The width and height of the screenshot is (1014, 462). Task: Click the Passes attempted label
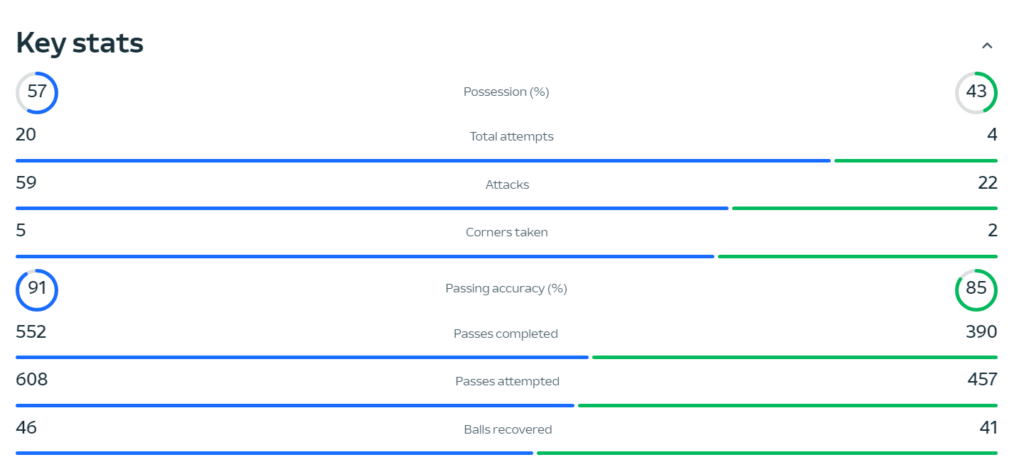click(507, 381)
